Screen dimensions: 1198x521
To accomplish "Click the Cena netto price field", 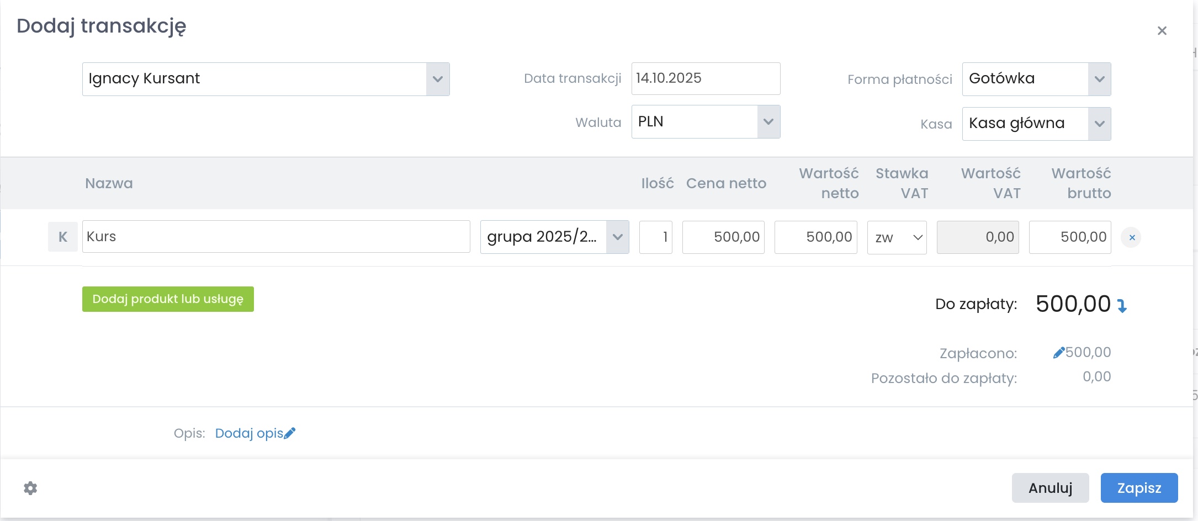I will tap(723, 237).
